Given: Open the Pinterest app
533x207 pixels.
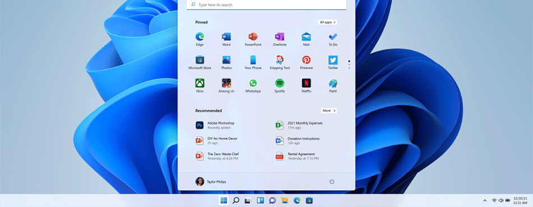Looking at the screenshot, I should click(x=306, y=62).
